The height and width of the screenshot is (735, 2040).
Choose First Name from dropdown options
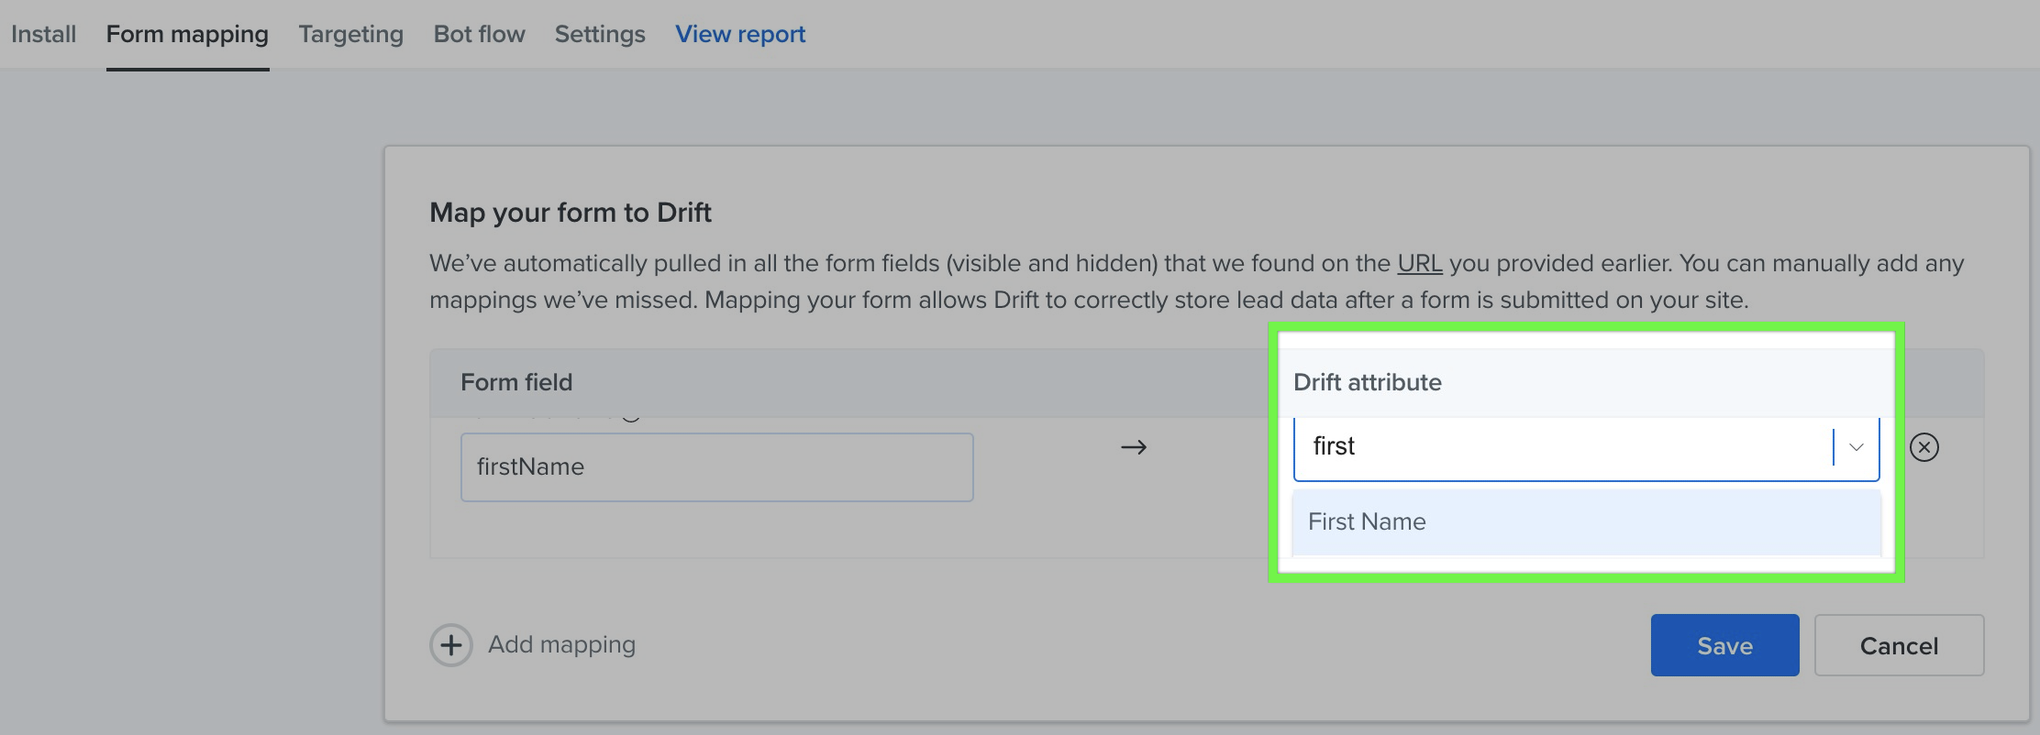[x=1586, y=521]
